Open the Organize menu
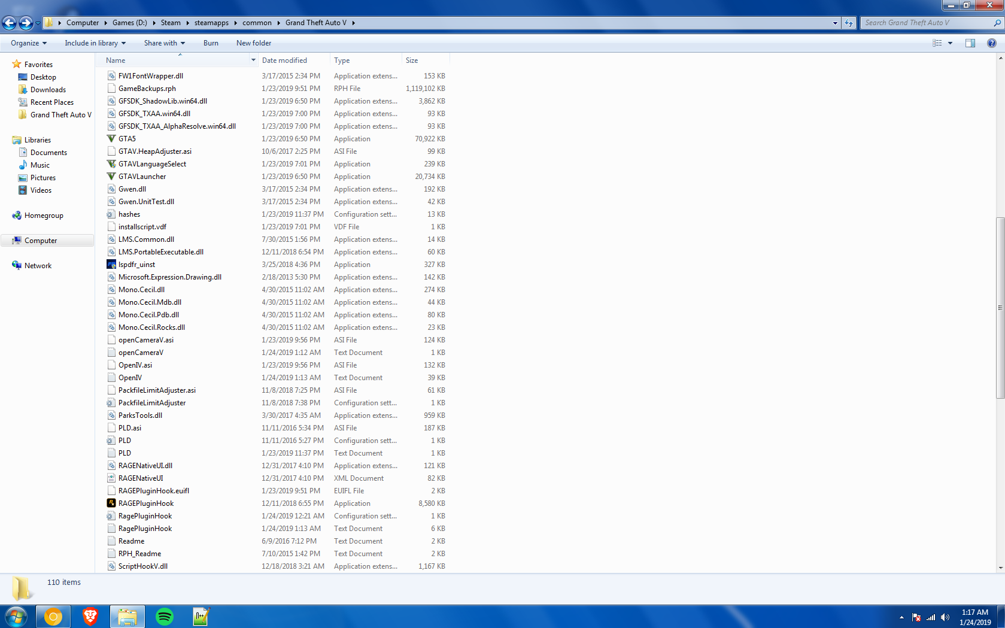The image size is (1005, 628). (29, 43)
